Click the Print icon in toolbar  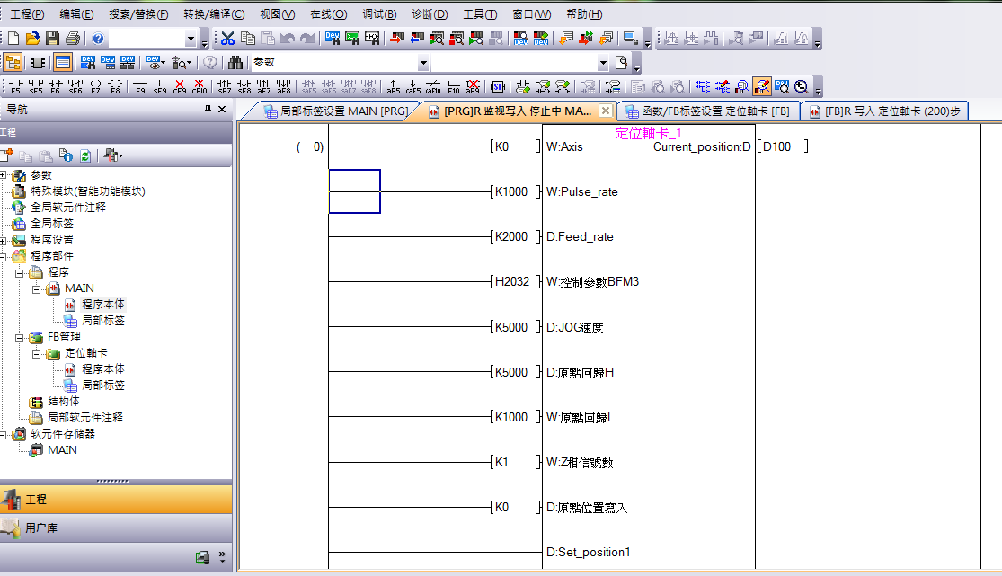pyautogui.click(x=72, y=39)
